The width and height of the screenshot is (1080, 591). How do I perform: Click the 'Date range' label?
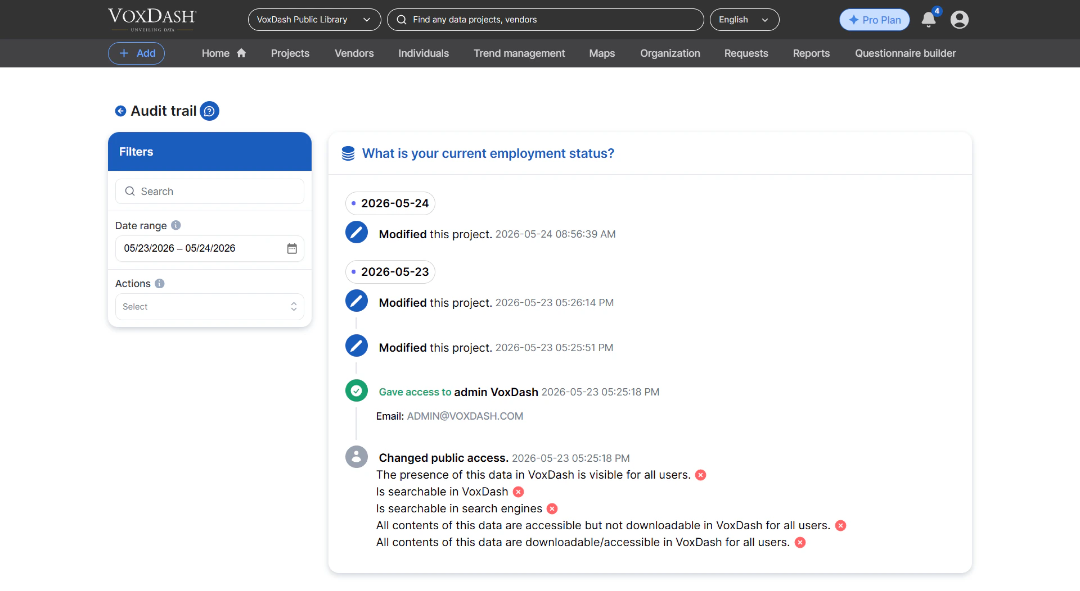[141, 226]
